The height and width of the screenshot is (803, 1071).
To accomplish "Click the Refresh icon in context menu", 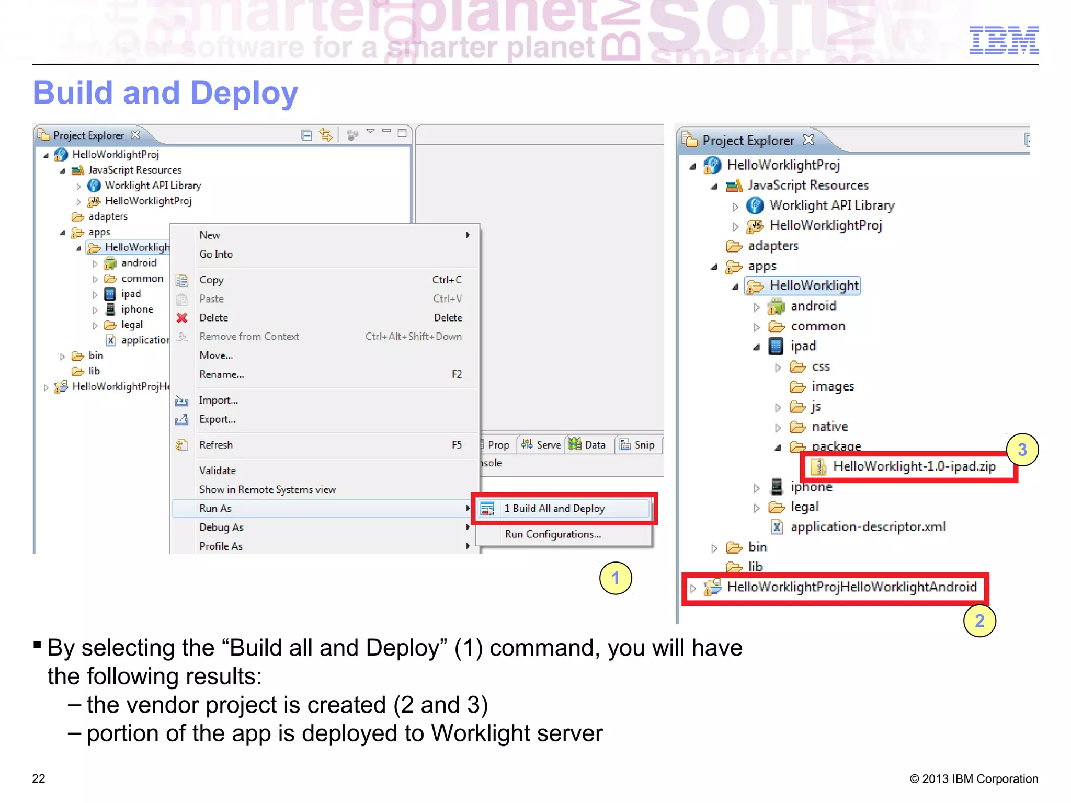I will click(x=181, y=445).
